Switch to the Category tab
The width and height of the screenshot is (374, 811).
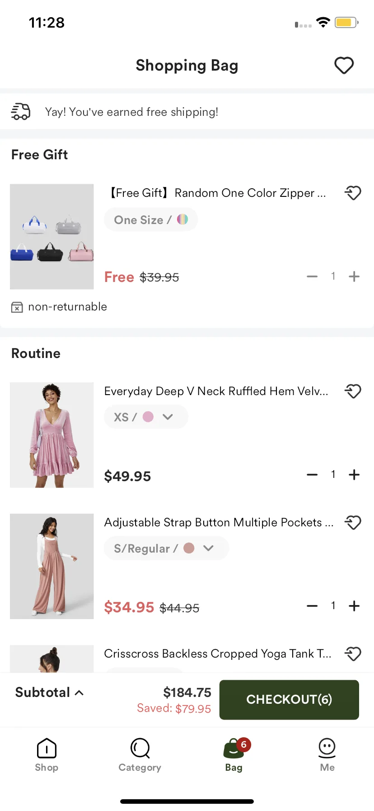[x=140, y=754]
